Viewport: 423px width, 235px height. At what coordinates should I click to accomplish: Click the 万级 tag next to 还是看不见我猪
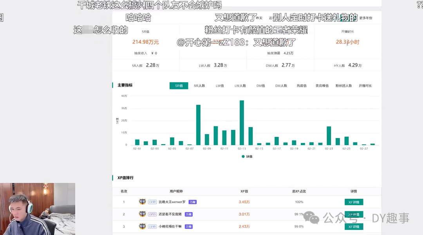[x=188, y=214]
